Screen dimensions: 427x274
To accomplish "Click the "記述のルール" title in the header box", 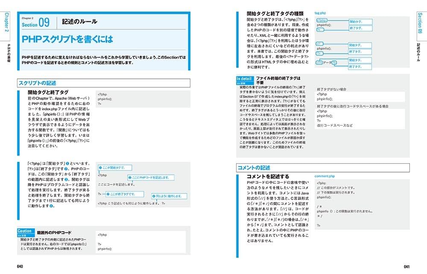I will click(x=79, y=21).
